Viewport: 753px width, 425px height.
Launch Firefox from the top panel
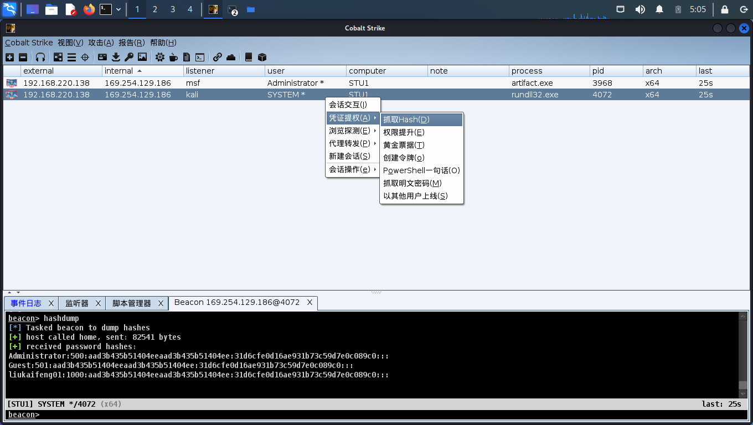pos(89,9)
